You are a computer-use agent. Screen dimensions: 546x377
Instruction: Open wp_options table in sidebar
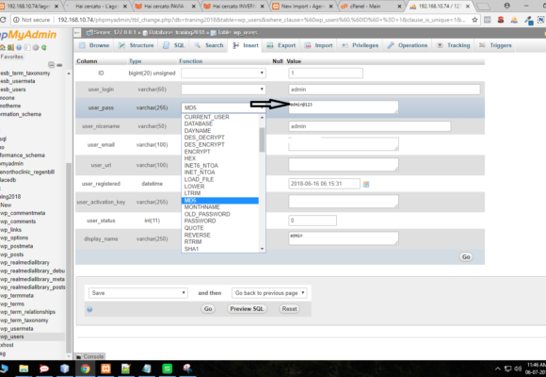tap(14, 238)
